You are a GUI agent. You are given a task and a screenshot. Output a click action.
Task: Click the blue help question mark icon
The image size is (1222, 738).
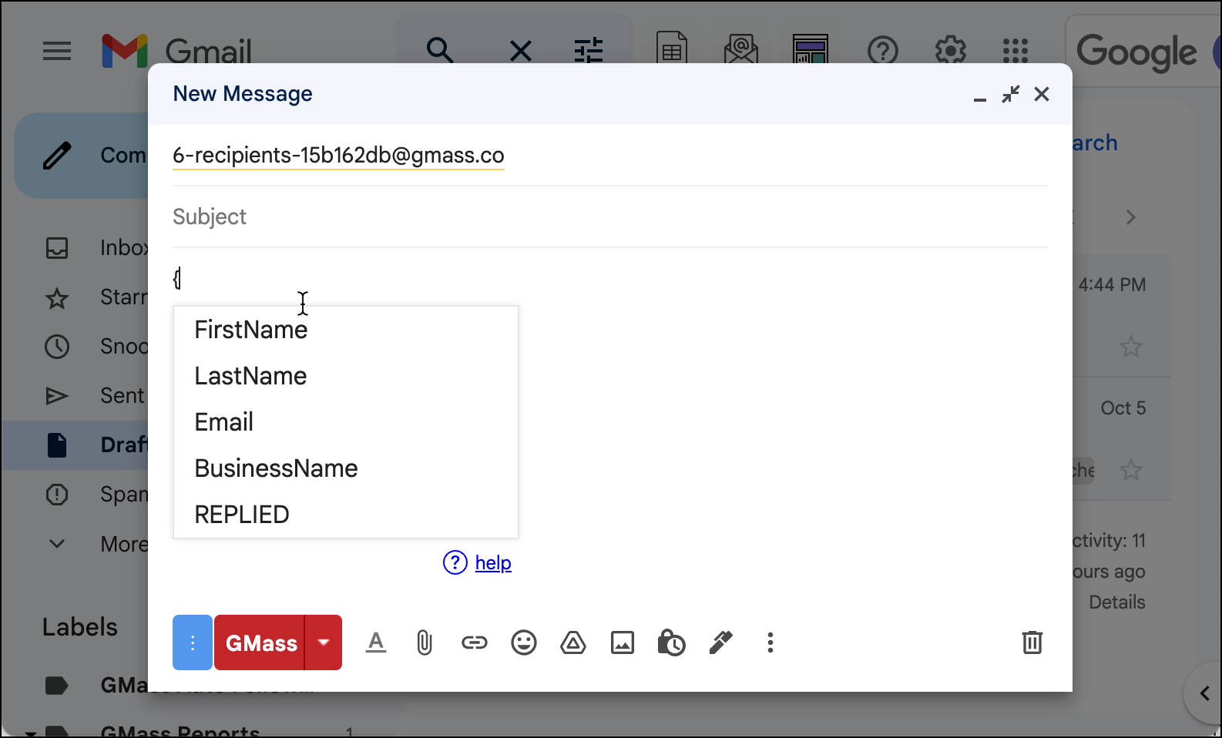(x=455, y=563)
